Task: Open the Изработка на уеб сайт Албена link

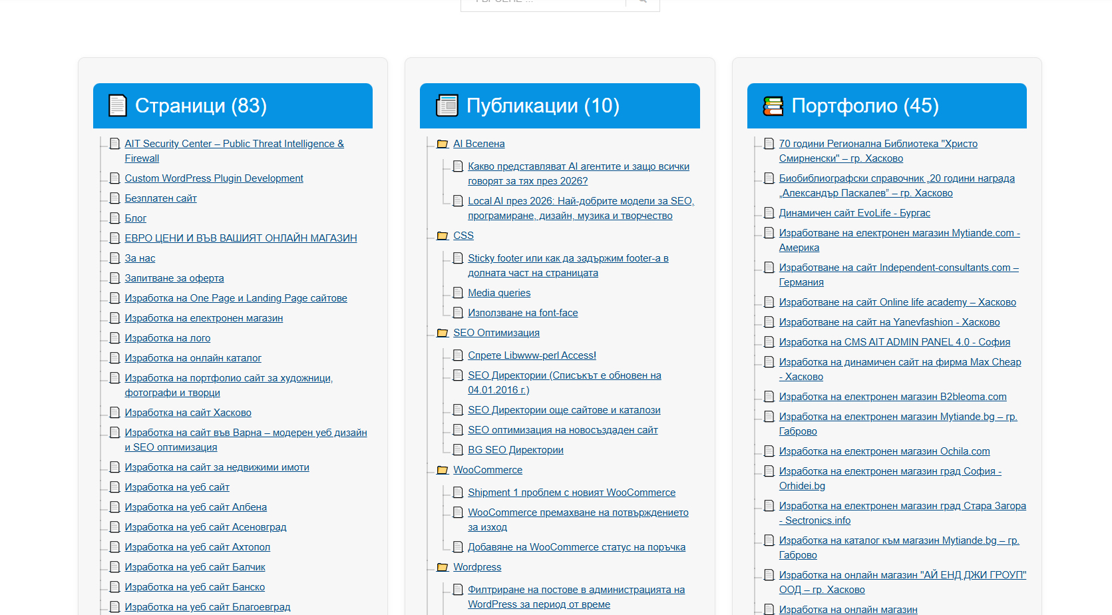Action: click(x=196, y=507)
